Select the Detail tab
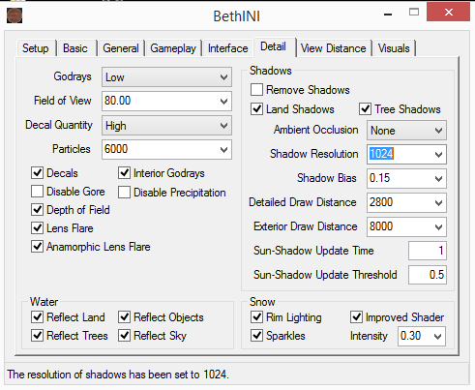Image resolution: width=475 pixels, height=390 pixels. click(274, 46)
